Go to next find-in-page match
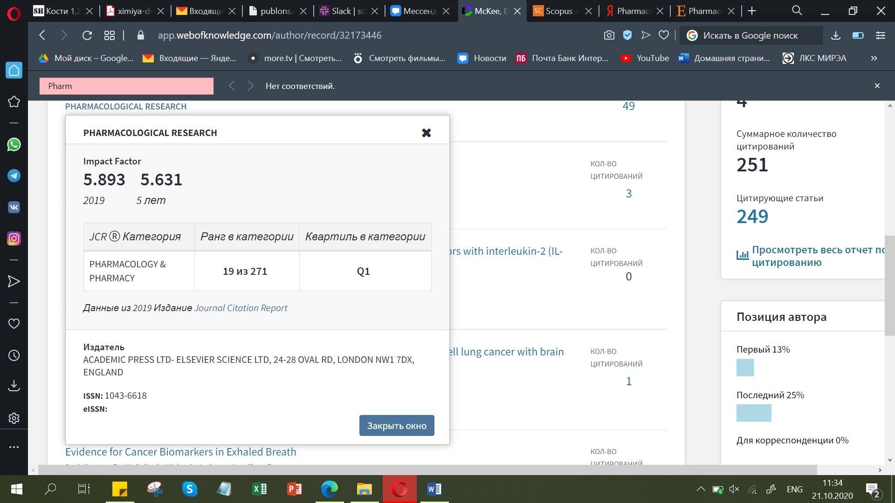The width and height of the screenshot is (895, 503). (x=251, y=86)
